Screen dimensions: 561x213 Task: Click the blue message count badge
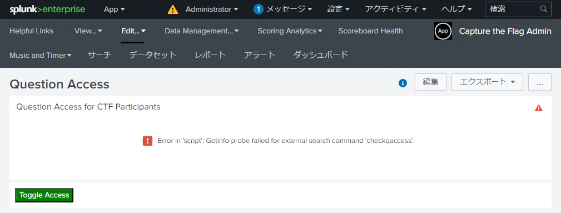(259, 9)
